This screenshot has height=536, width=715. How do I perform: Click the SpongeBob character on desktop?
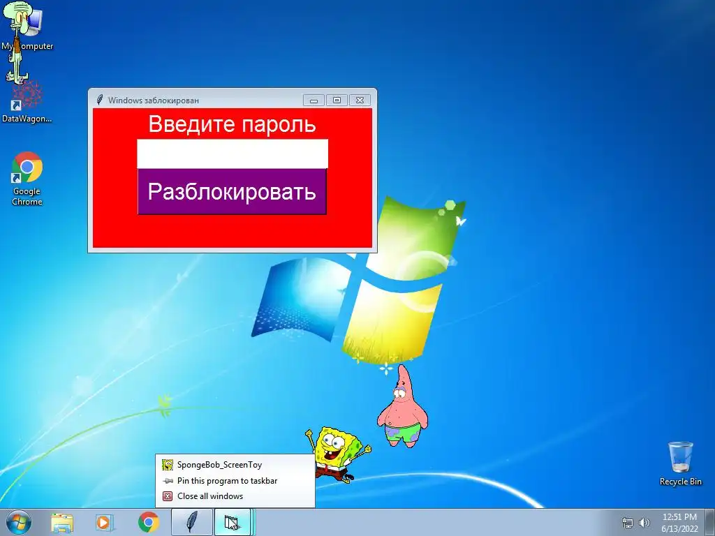338,454
